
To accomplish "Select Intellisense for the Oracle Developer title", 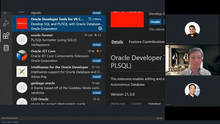I will click(59, 67).
